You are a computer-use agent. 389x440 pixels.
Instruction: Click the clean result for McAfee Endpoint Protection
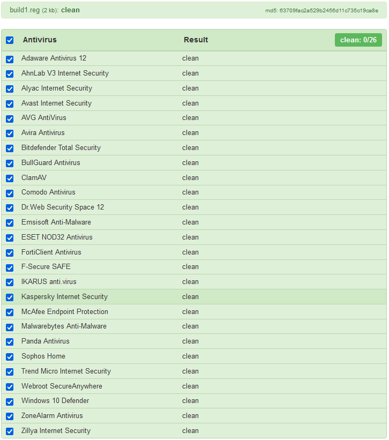[x=190, y=312]
